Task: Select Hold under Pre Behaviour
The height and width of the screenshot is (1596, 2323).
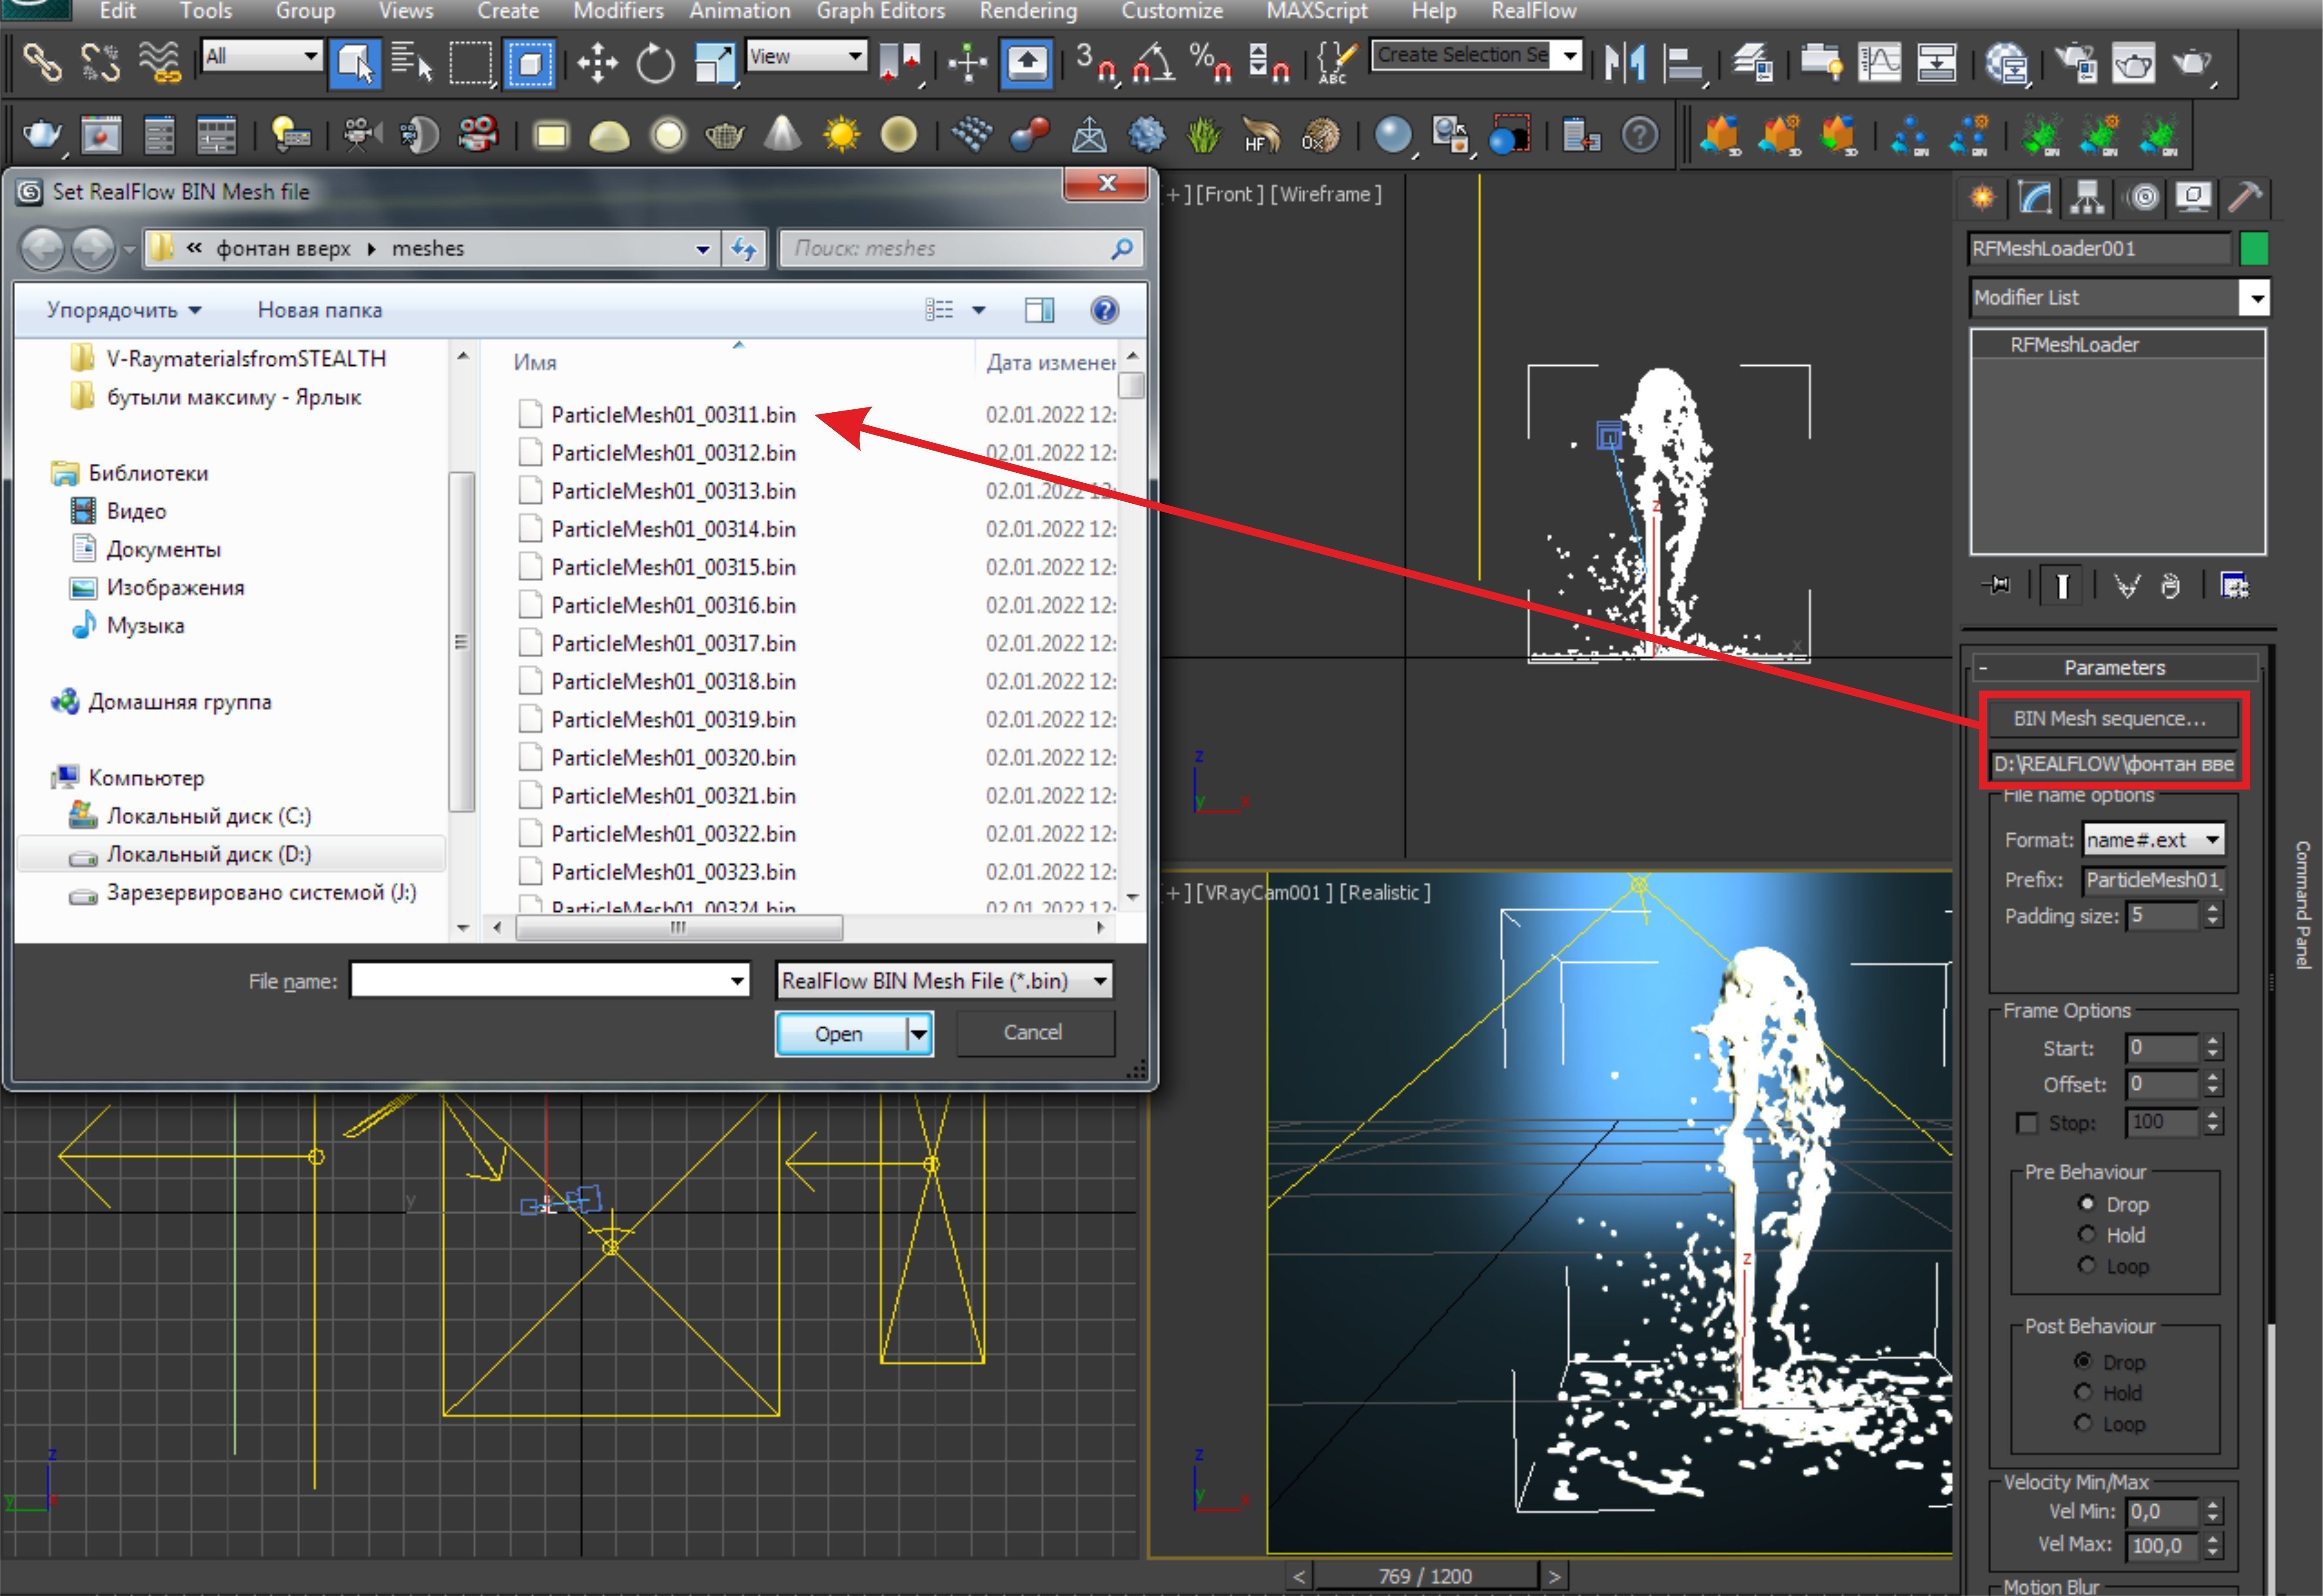Action: [x=2086, y=1235]
